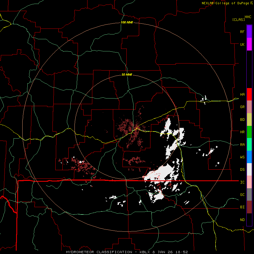Select the white DS legend swatch
The height and width of the screenshot is (254, 254).
[249, 169]
